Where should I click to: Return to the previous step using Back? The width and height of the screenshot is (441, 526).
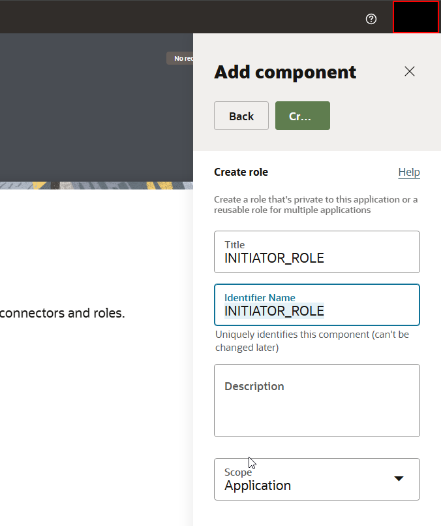[x=241, y=115]
